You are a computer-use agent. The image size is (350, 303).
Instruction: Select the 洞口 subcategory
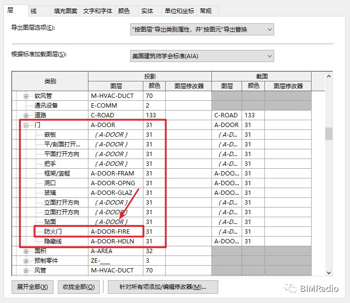pos(50,183)
